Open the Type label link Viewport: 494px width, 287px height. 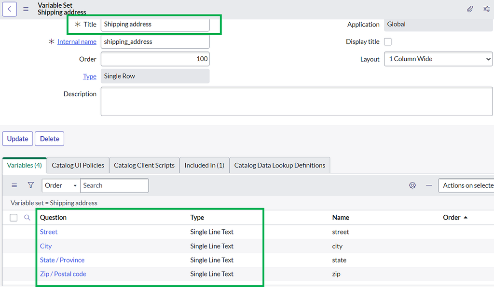pyautogui.click(x=89, y=77)
